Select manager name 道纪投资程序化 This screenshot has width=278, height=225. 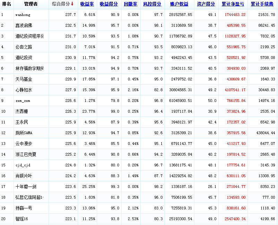coord(30,36)
